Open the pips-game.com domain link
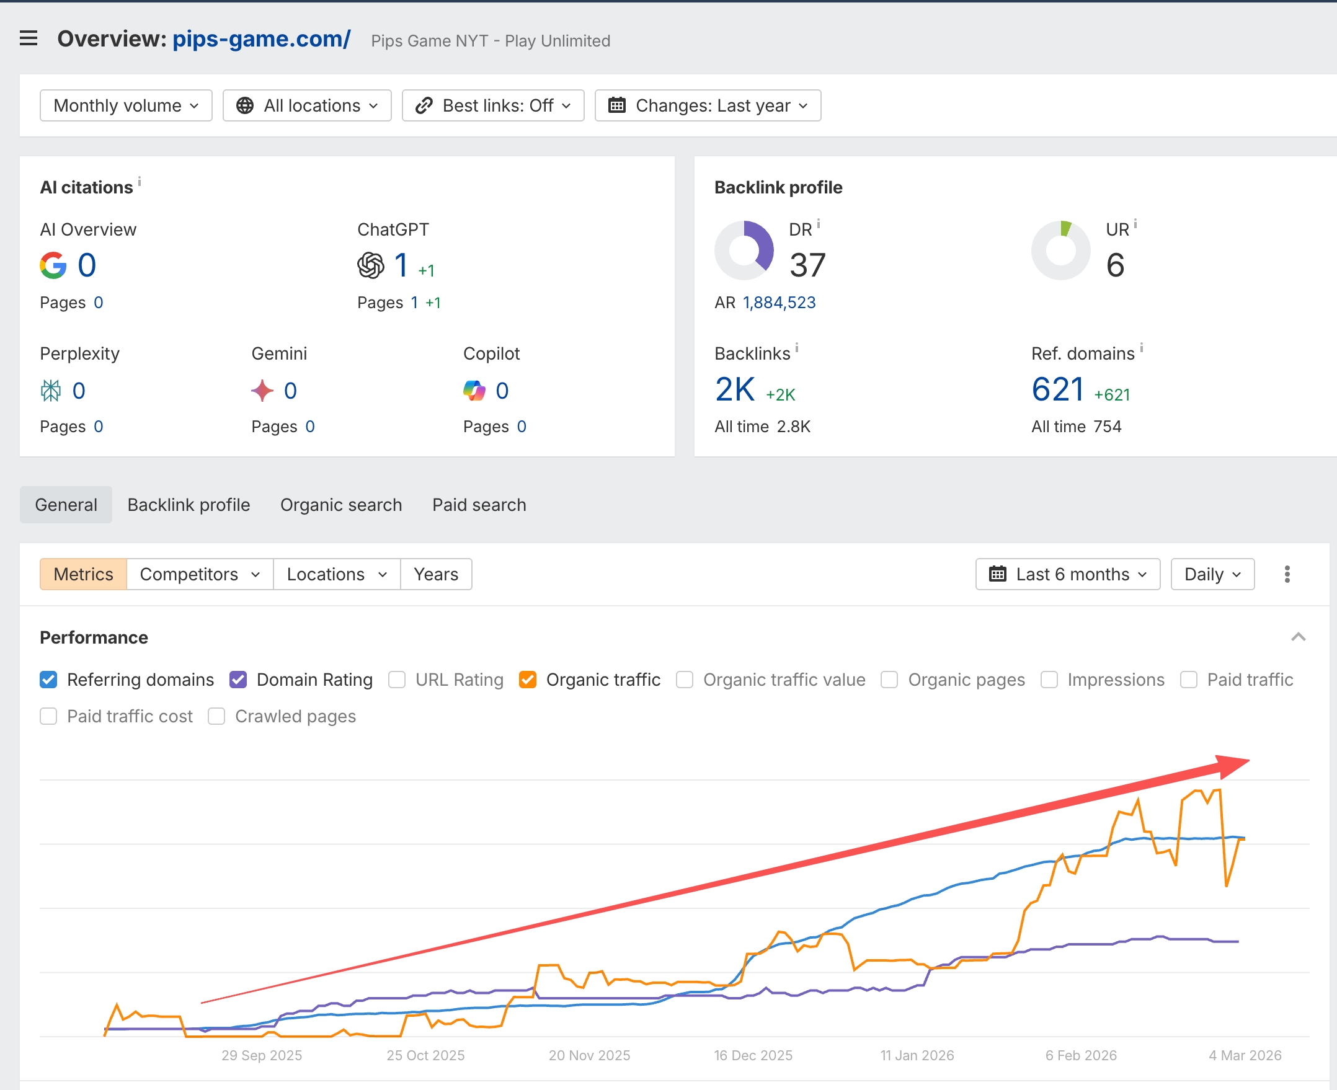Image resolution: width=1337 pixels, height=1090 pixels. 261,39
